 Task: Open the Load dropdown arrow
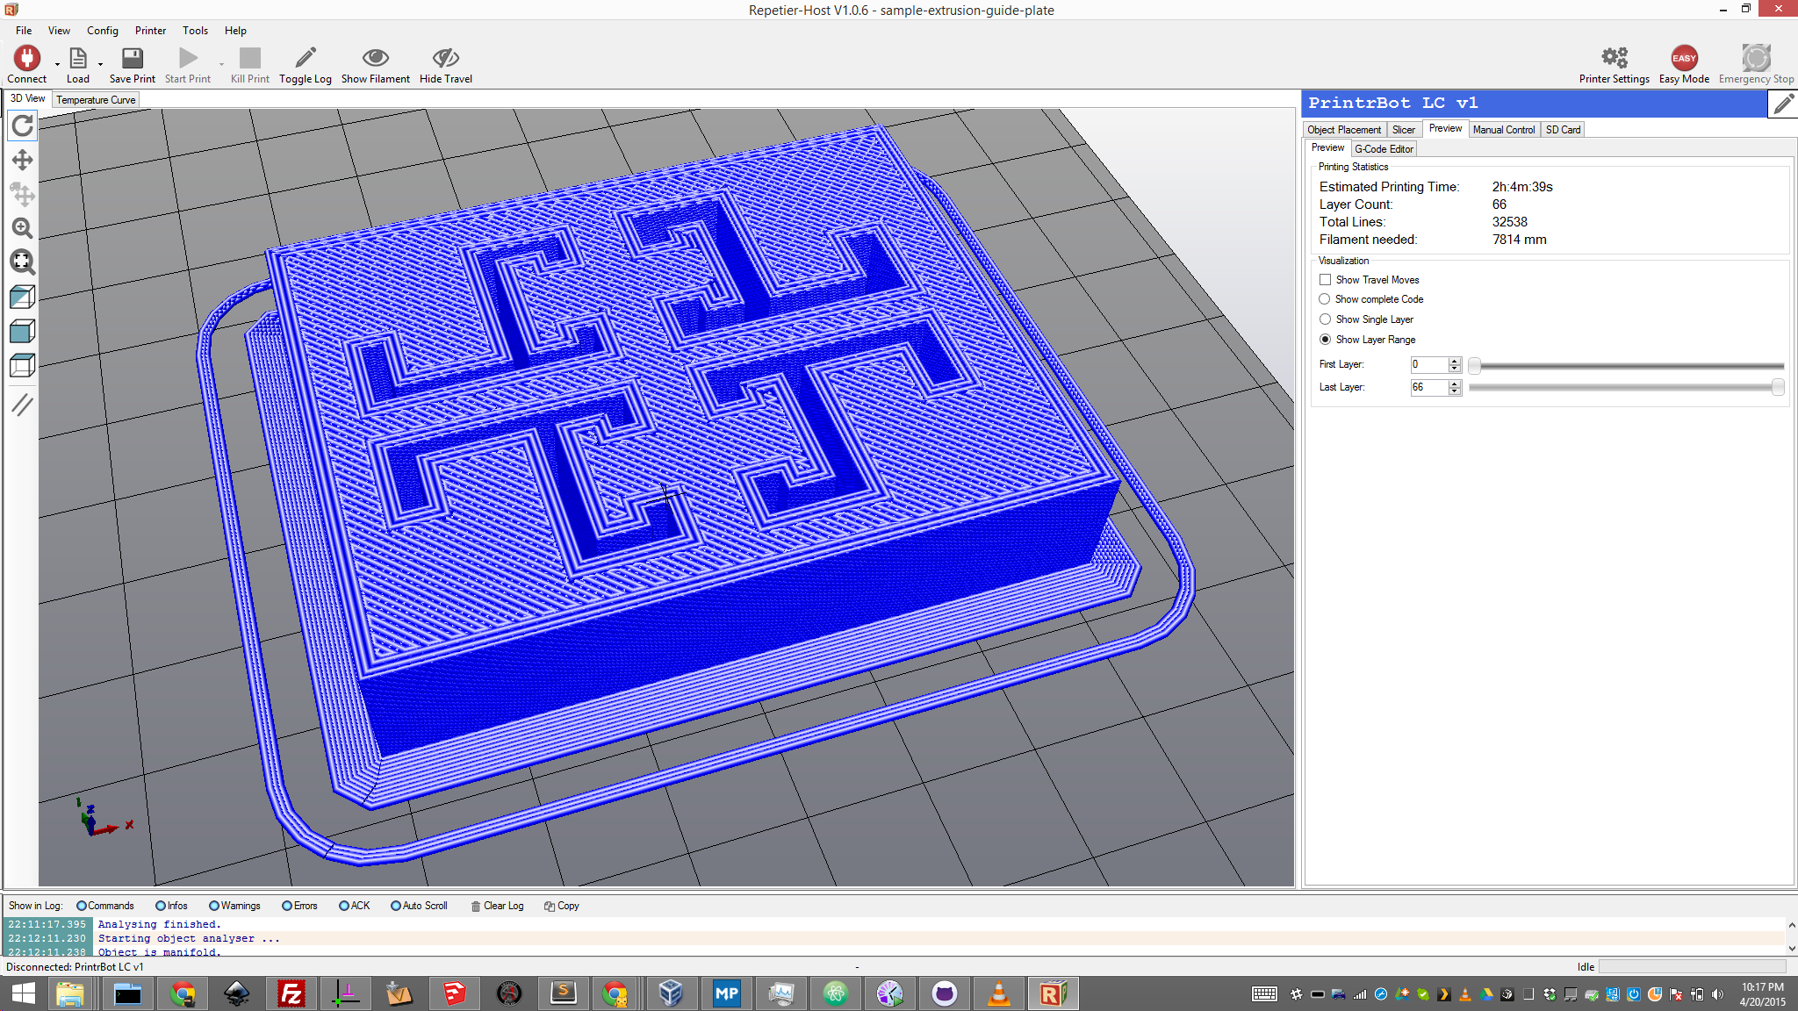(100, 64)
